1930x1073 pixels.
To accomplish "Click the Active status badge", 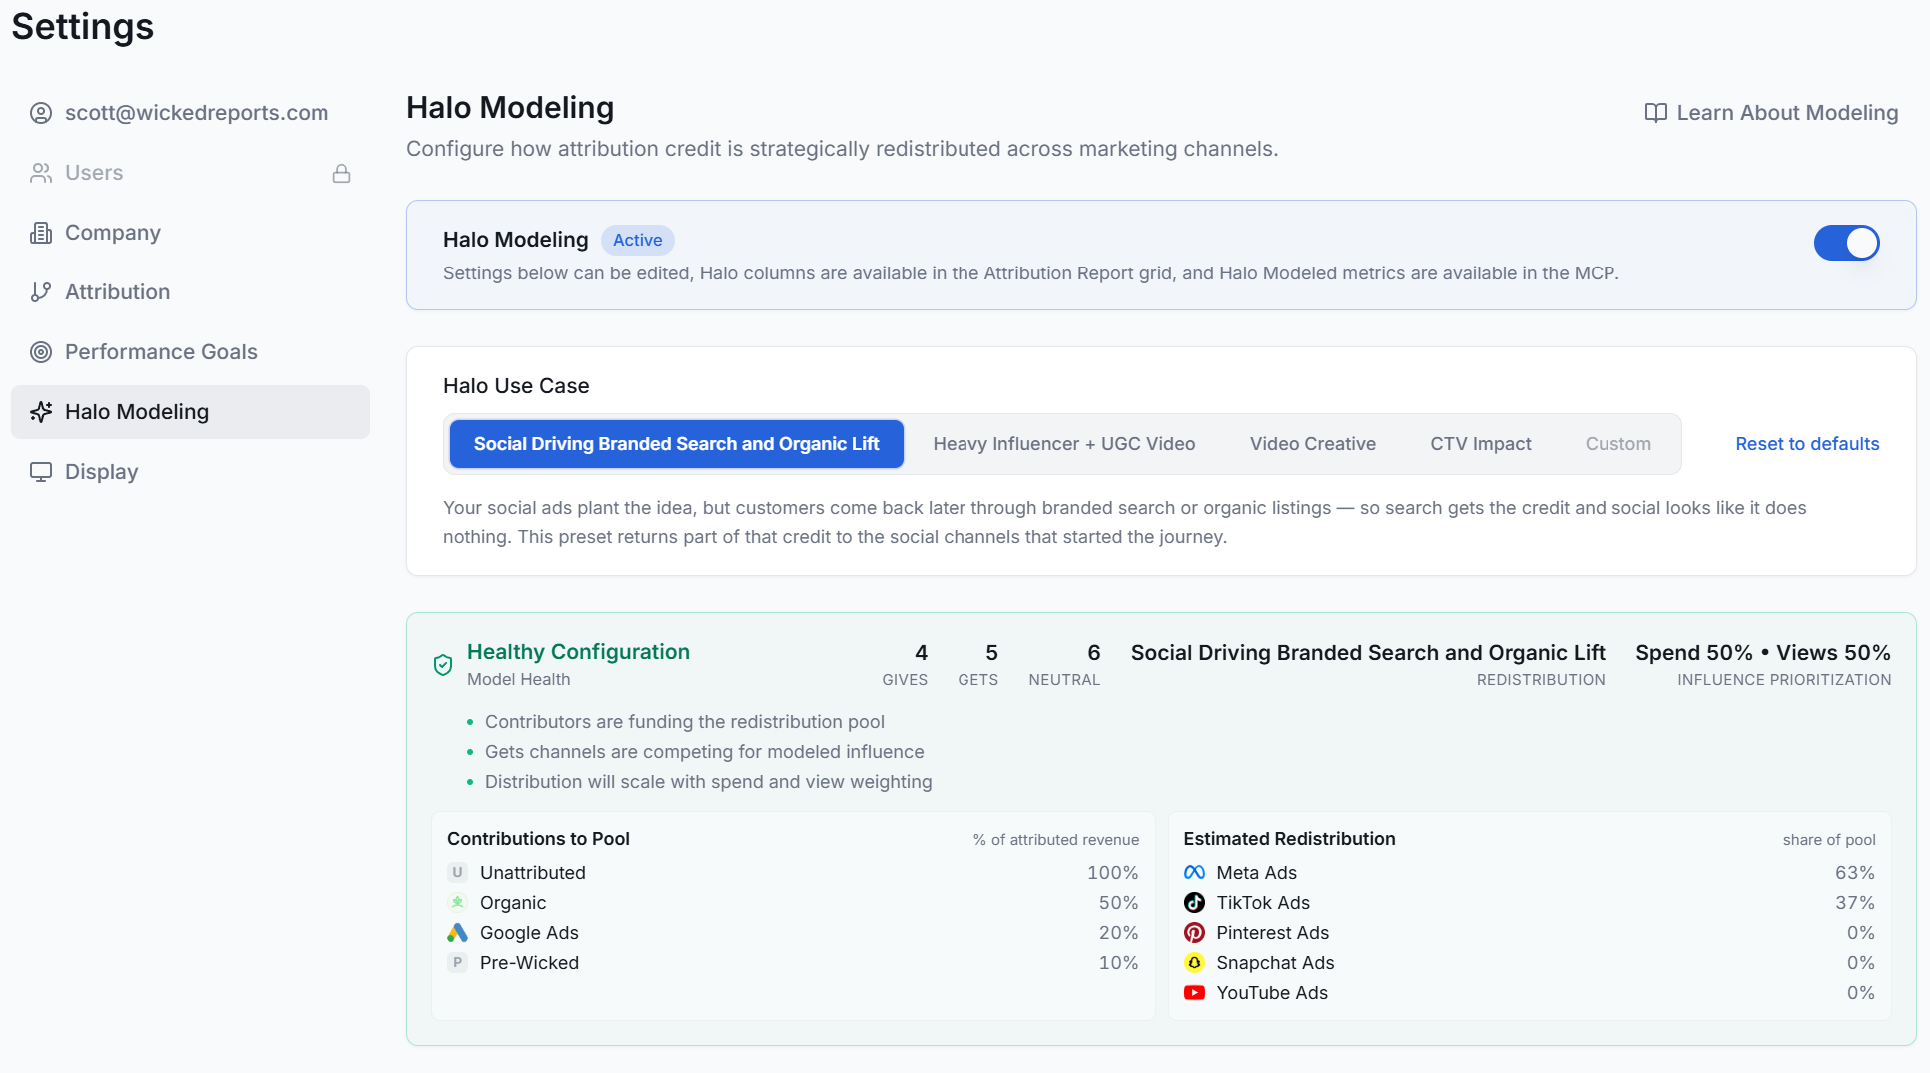I will tap(638, 241).
